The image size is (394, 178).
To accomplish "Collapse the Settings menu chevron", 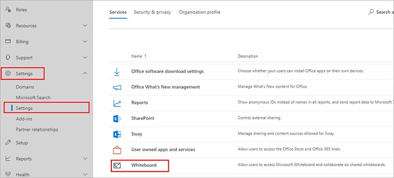I will 85,73.
